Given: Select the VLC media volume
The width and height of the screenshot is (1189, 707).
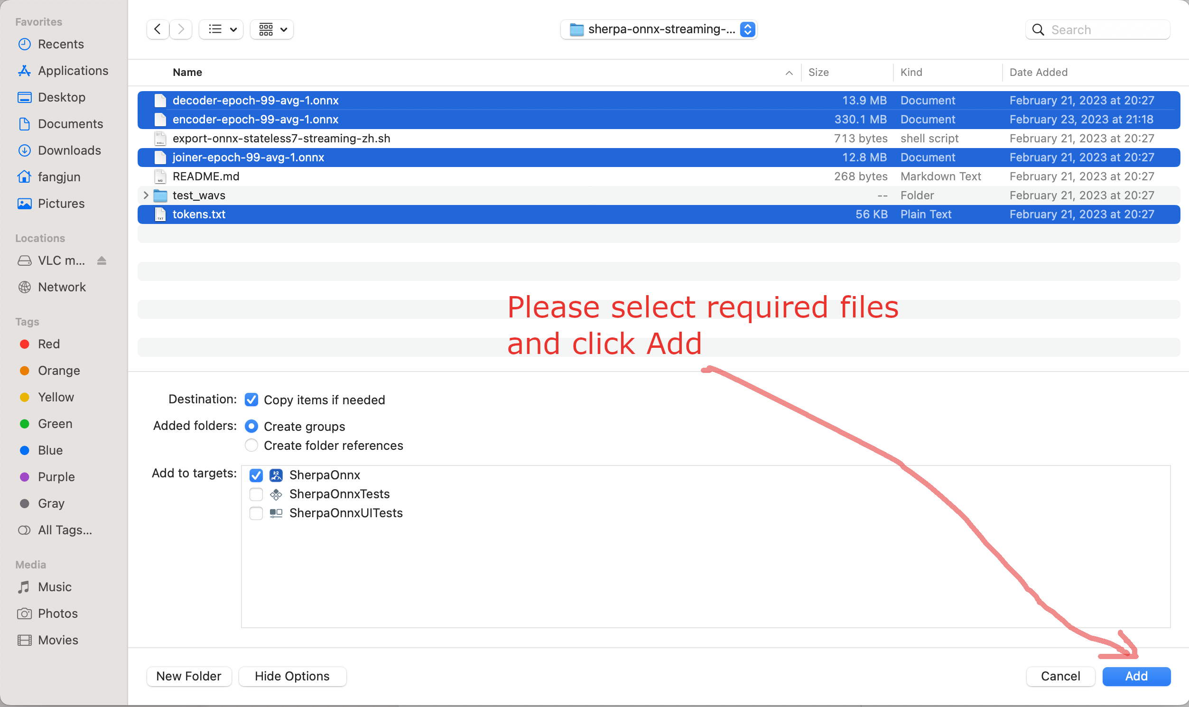Looking at the screenshot, I should pyautogui.click(x=51, y=260).
